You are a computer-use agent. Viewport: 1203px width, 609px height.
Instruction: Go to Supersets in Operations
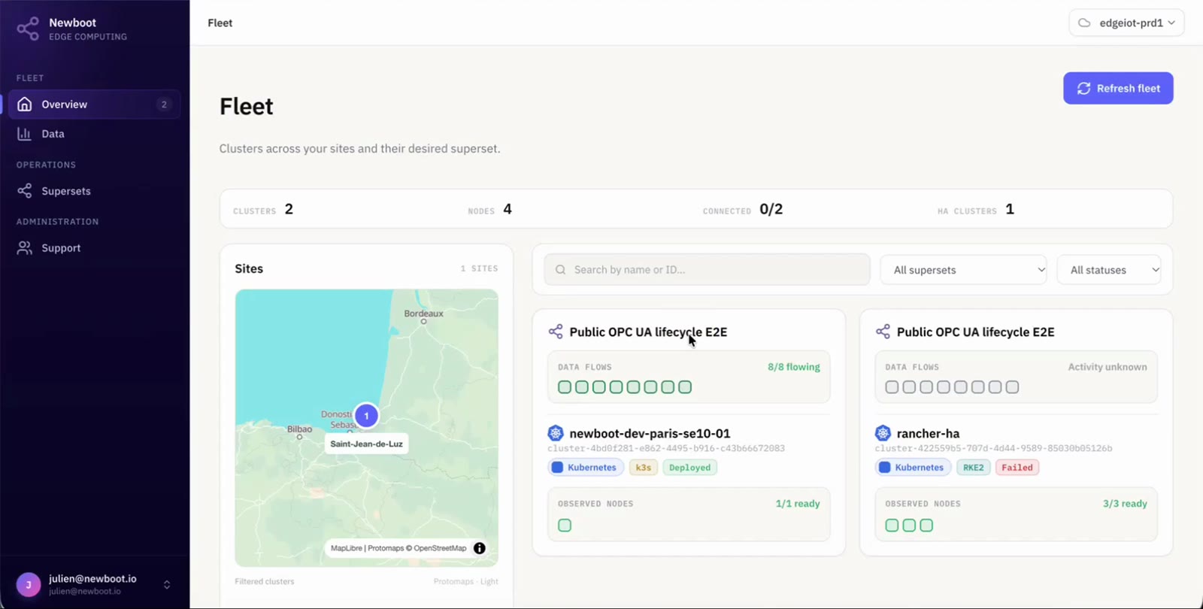point(95,191)
